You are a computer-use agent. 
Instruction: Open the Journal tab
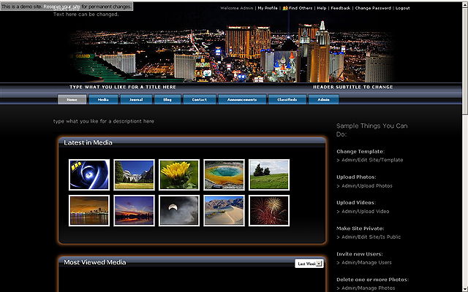135,99
